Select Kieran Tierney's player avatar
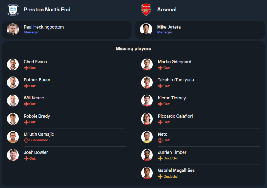This screenshot has height=188, width=267. [147, 101]
